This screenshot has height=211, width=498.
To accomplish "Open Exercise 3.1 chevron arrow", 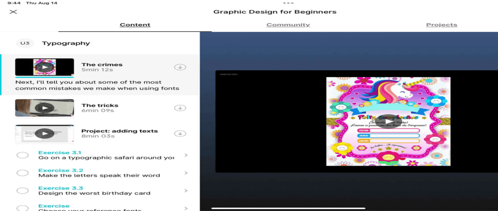I will [x=186, y=155].
